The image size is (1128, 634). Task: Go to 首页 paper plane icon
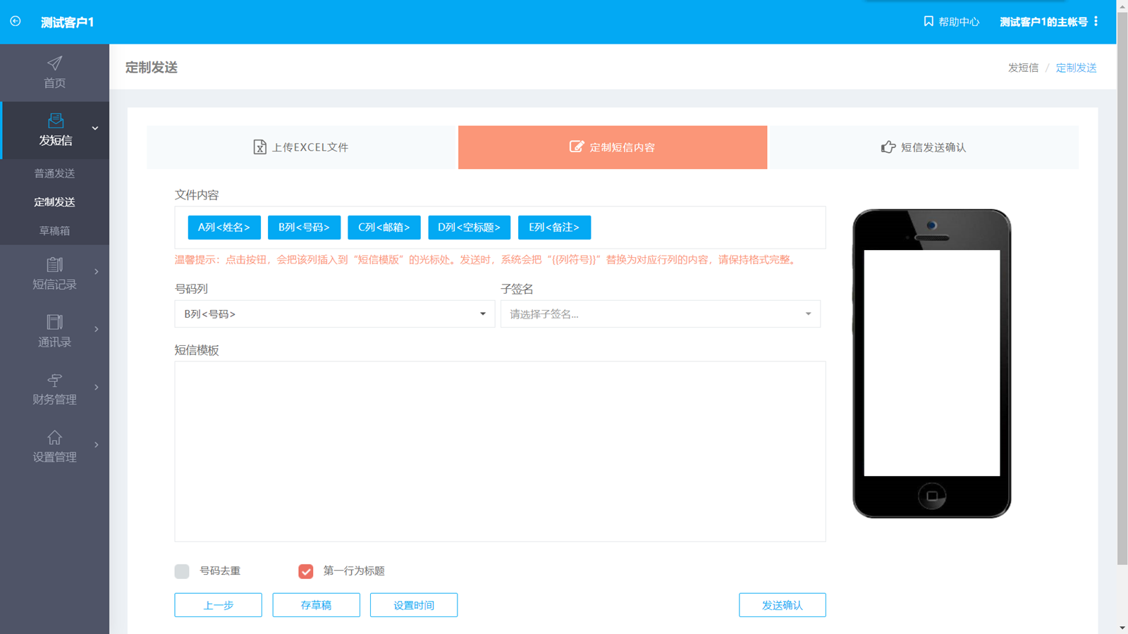[54, 63]
